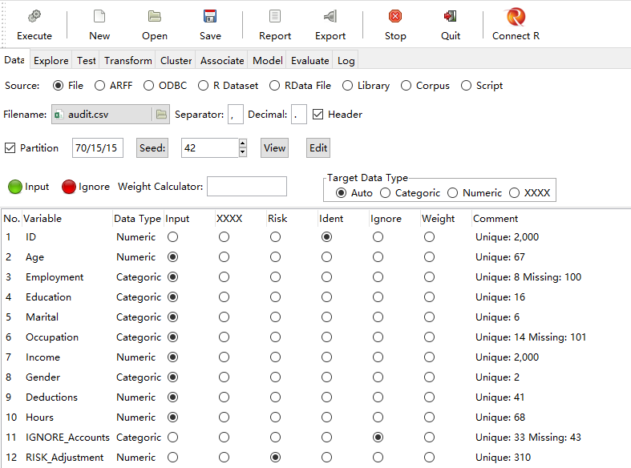This screenshot has height=468, width=631.
Task: Select the Occupation variable name
Action: 52,337
